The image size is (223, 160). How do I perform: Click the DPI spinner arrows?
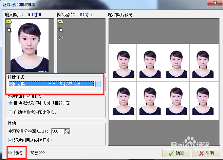(67, 131)
